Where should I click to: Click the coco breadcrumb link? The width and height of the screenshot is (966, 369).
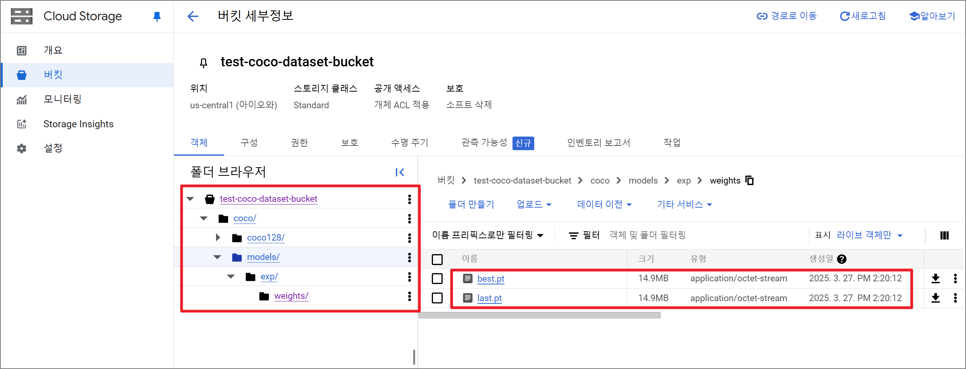point(600,181)
